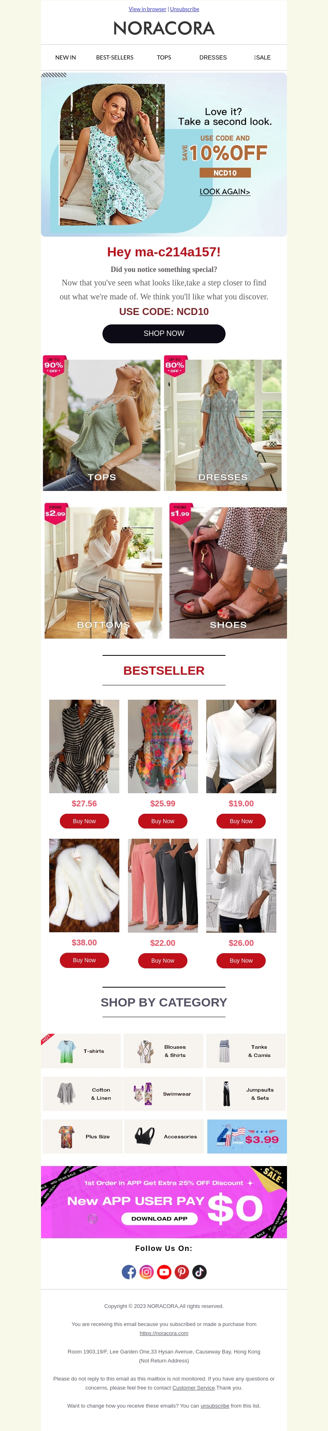The image size is (328, 1431).
Task: Open the BEST-SELLERS menu item
Action: (x=115, y=57)
